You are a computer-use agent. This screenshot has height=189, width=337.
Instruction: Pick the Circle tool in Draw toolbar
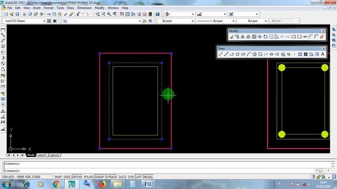click(254, 55)
